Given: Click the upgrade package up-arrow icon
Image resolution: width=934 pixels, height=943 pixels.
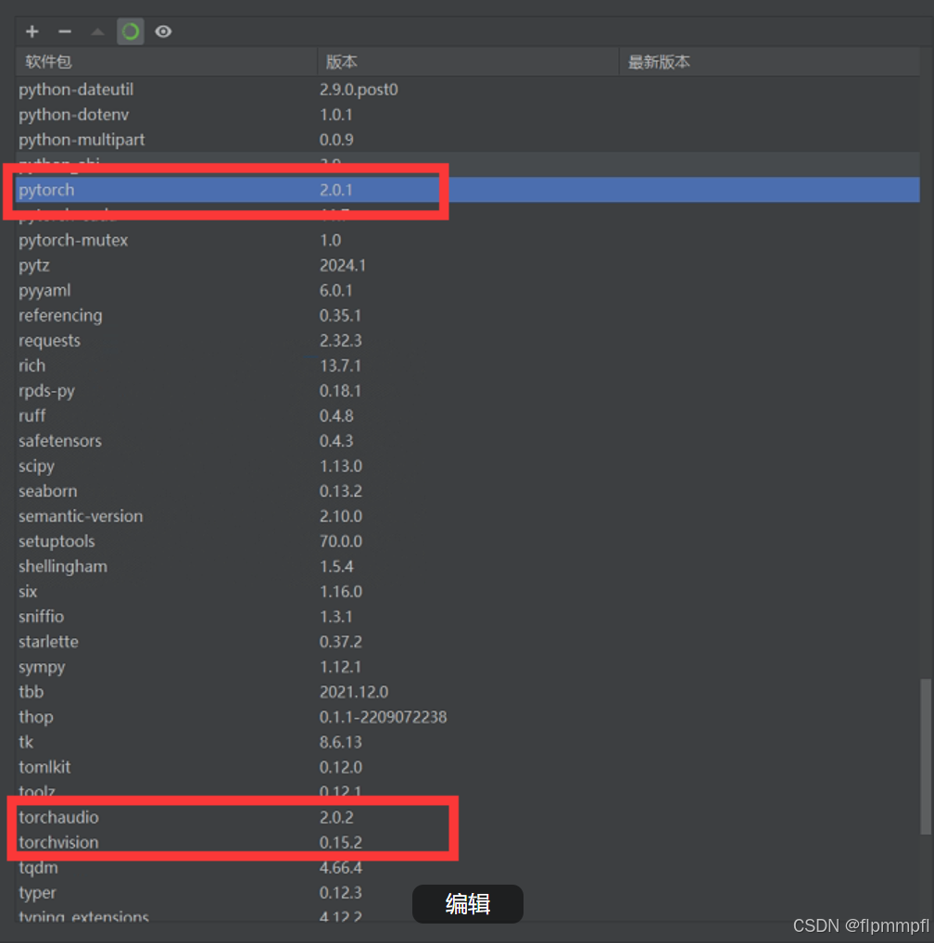Looking at the screenshot, I should click(97, 31).
